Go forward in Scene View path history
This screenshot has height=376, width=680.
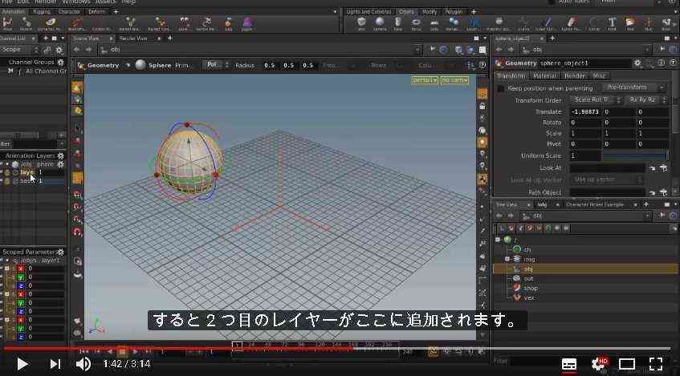(88, 50)
